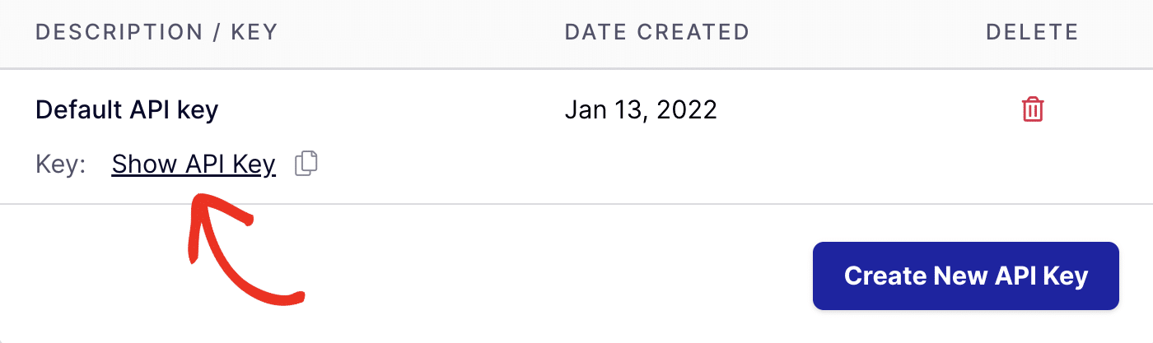Click the copy icon beside Show API Key
The image size is (1153, 343).
306,164
